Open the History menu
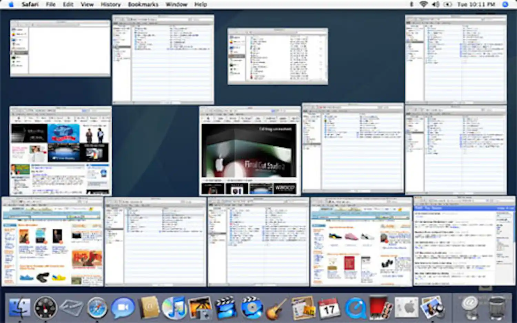 point(110,4)
